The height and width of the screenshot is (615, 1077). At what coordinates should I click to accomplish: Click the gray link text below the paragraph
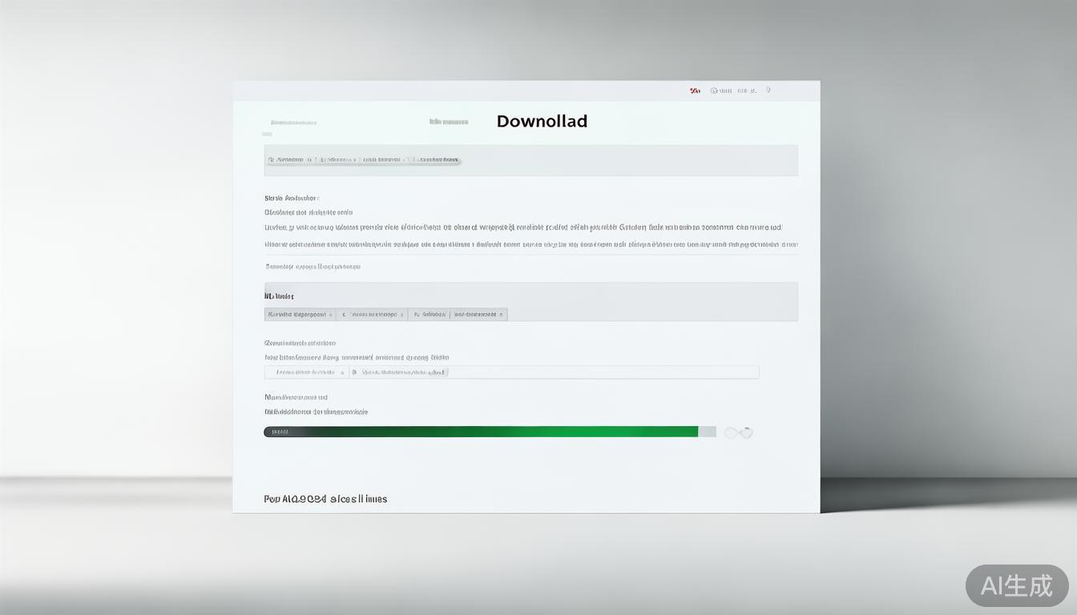pyautogui.click(x=313, y=267)
